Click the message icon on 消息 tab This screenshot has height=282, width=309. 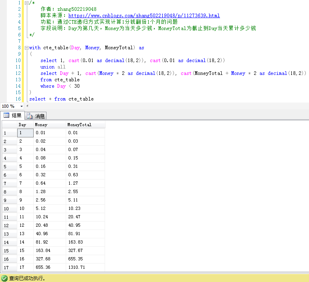[30, 116]
